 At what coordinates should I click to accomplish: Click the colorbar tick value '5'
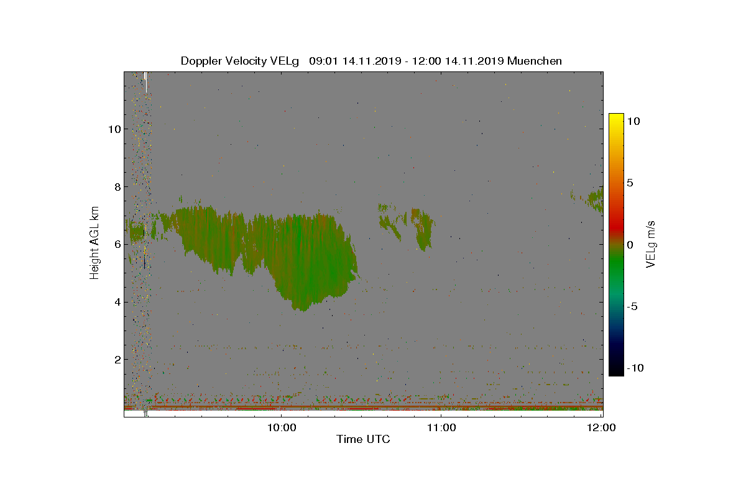[x=630, y=183]
